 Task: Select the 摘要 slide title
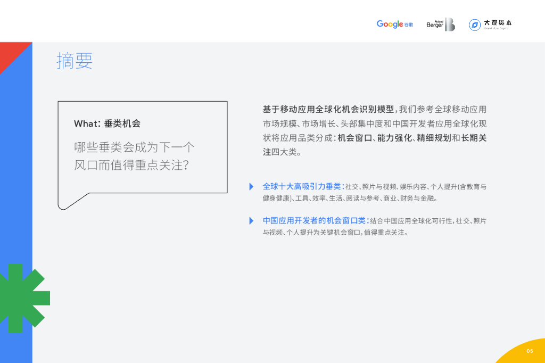coord(75,61)
